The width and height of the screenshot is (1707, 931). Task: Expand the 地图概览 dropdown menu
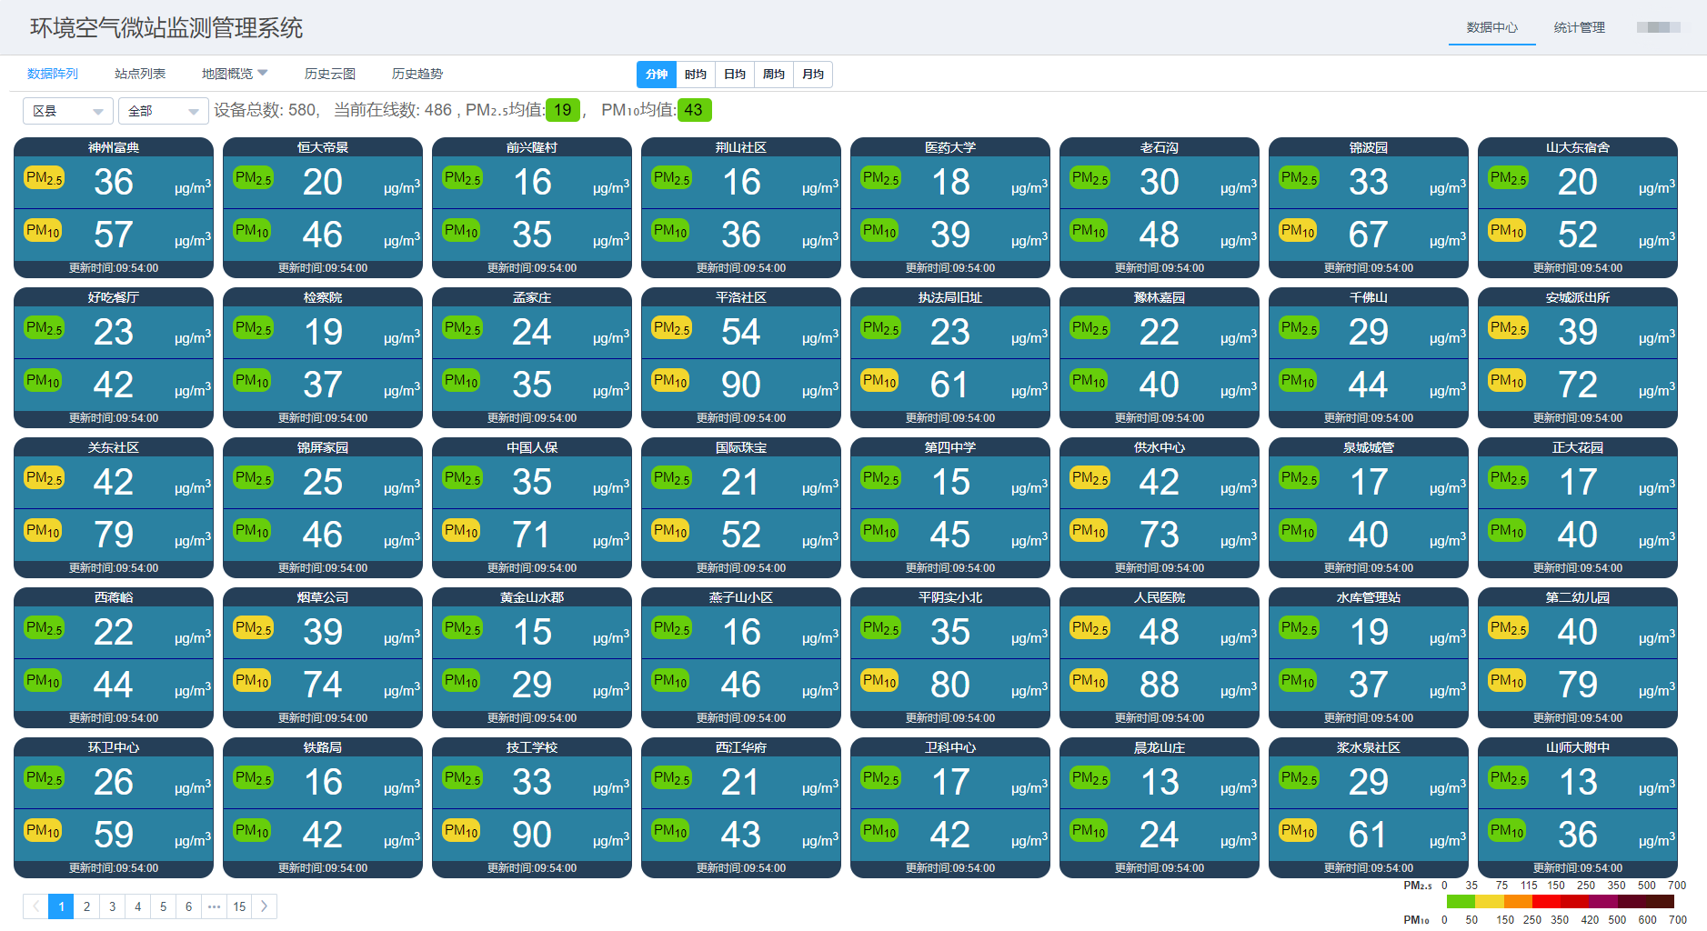(x=235, y=74)
